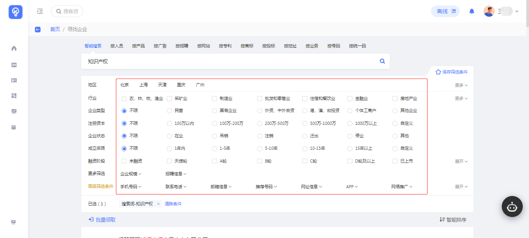Click the user avatar picture

pyautogui.click(x=489, y=11)
